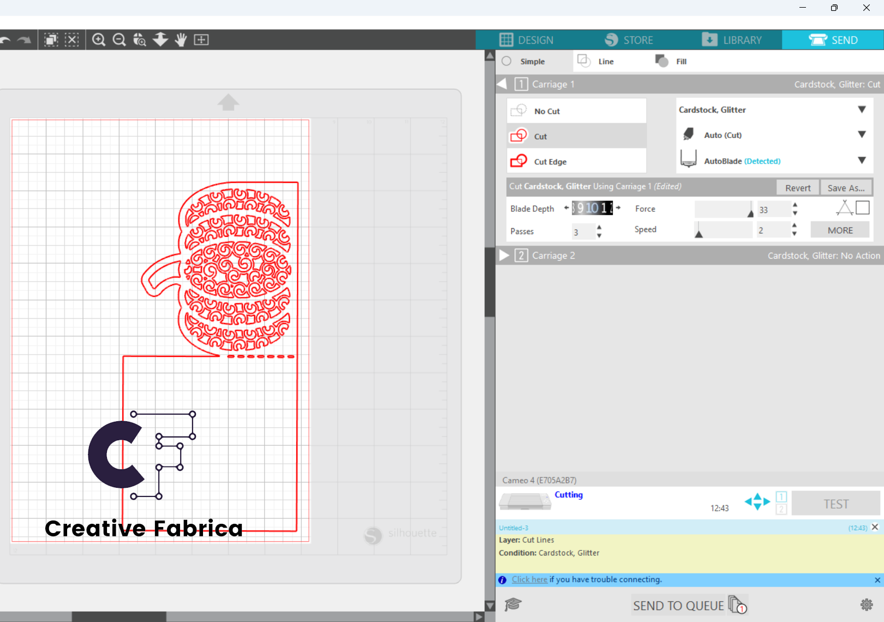Click the blue blade position arrows icon
This screenshot has width=884, height=622.
(757, 501)
